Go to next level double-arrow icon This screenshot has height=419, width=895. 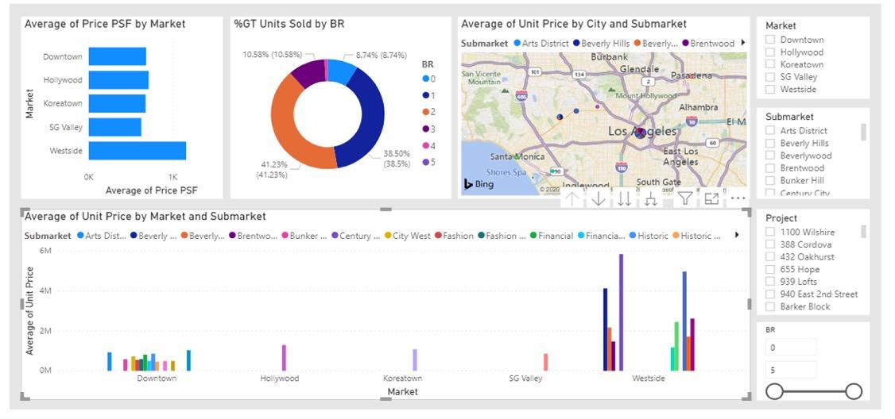click(625, 198)
